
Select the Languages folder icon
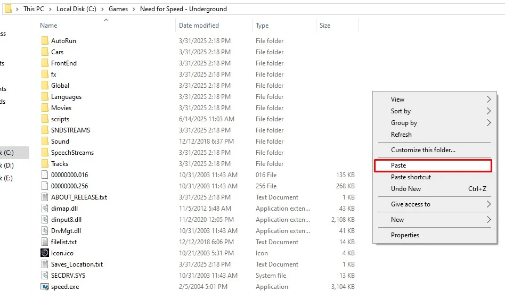click(45, 97)
